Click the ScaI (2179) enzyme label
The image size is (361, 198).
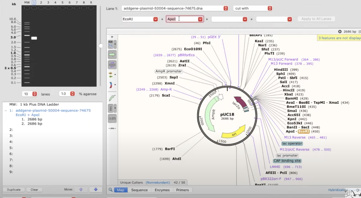coord(160,95)
